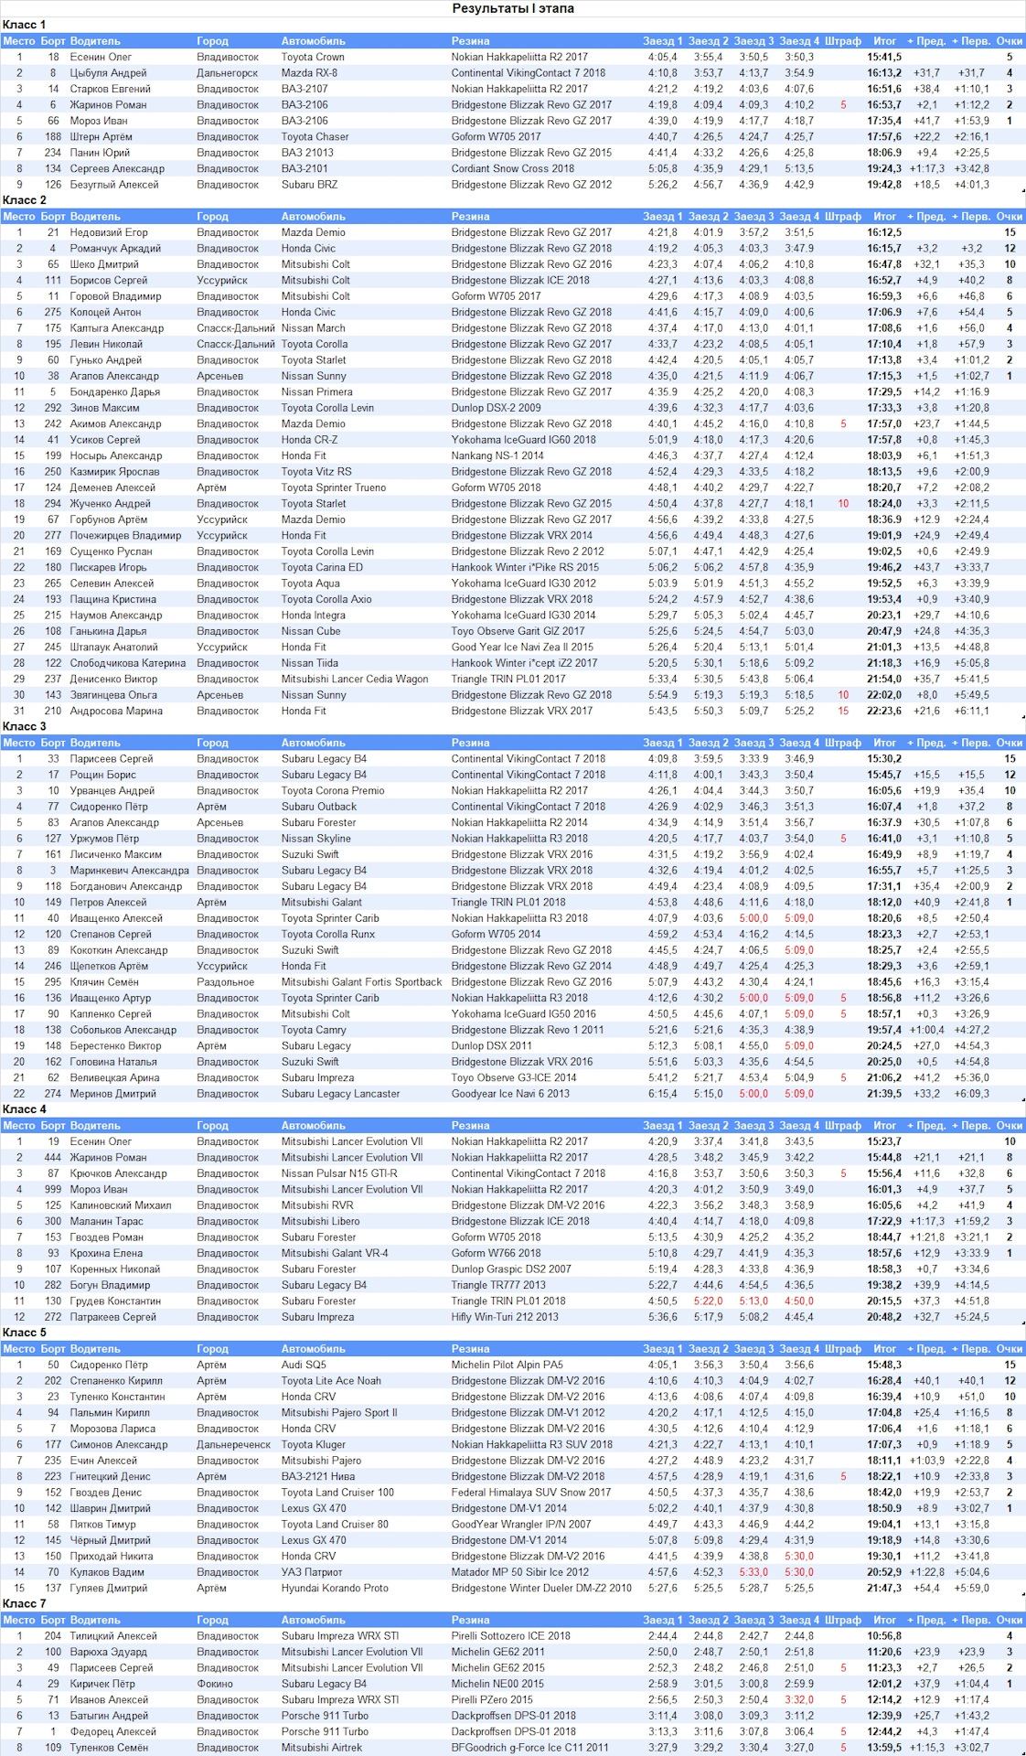
Task: Click the "Результаты I этапа" title
Action: tap(513, 8)
